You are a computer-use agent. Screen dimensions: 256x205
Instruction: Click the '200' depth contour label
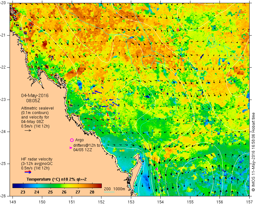click(x=107, y=189)
